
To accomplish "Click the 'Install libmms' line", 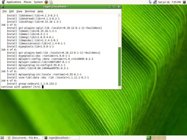I will pyautogui.click(x=27, y=34).
